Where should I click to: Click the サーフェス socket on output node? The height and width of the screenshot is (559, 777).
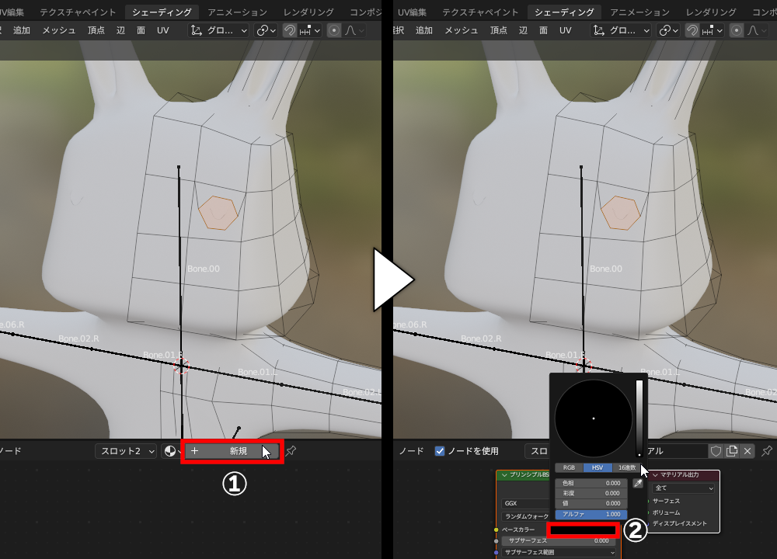(x=648, y=501)
